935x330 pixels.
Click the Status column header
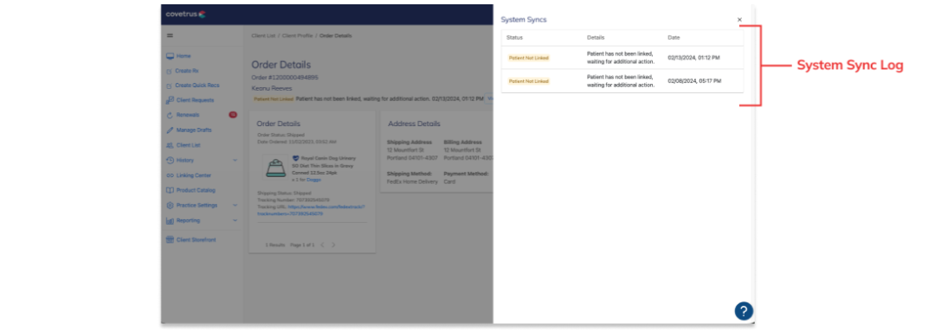click(514, 37)
